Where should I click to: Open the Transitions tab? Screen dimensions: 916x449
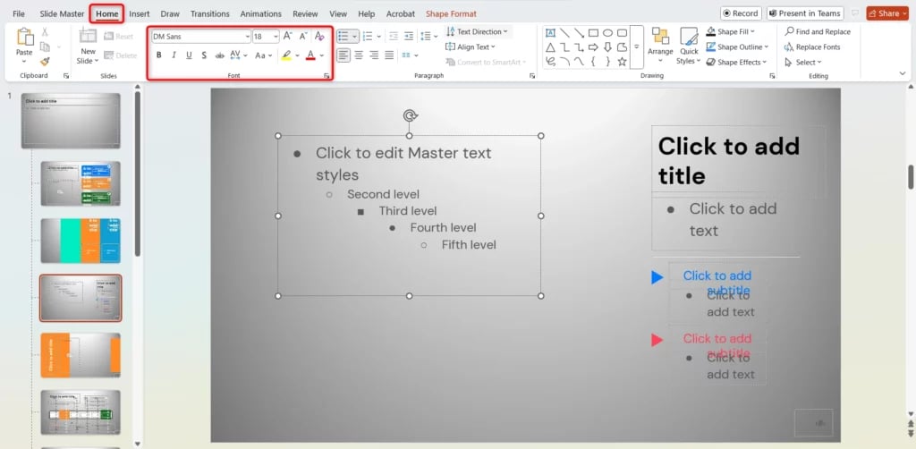coord(209,13)
